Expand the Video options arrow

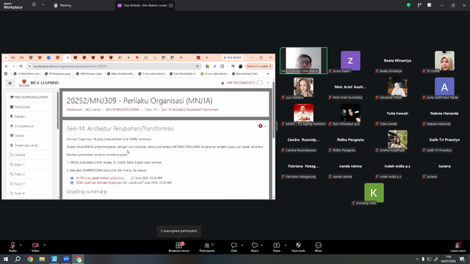pyautogui.click(x=44, y=245)
